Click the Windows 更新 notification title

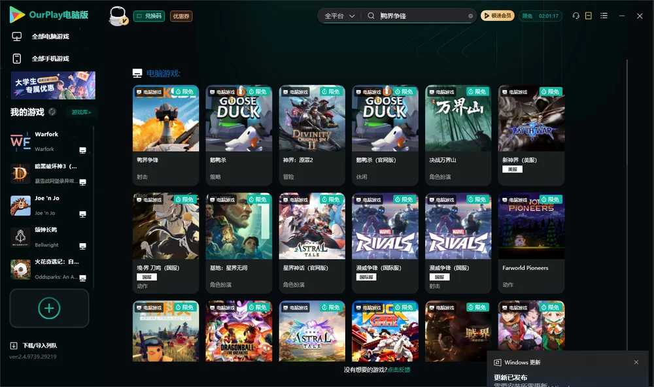pyautogui.click(x=522, y=362)
